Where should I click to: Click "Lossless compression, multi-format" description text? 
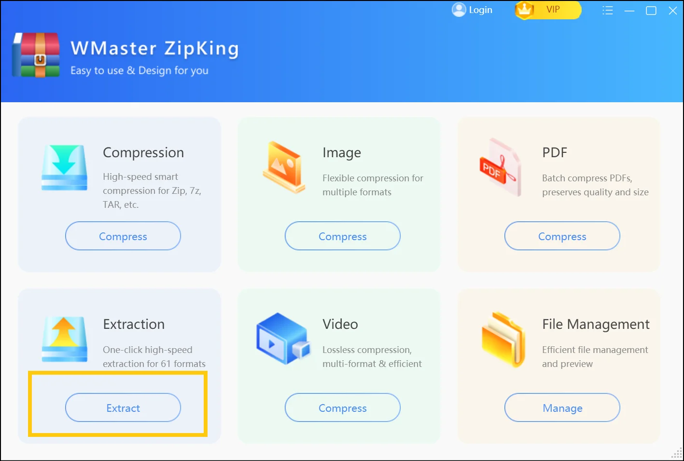pyautogui.click(x=372, y=356)
